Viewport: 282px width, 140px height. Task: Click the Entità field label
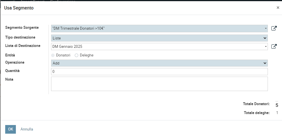tap(10, 55)
